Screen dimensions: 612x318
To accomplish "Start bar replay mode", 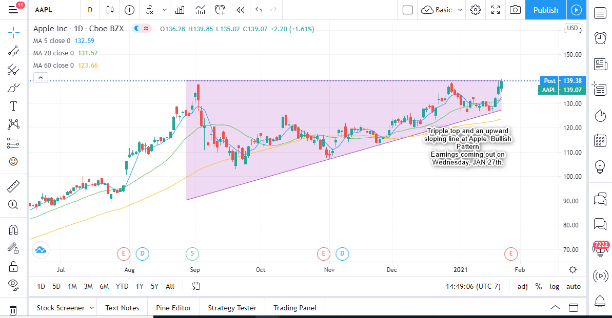I will [241, 10].
